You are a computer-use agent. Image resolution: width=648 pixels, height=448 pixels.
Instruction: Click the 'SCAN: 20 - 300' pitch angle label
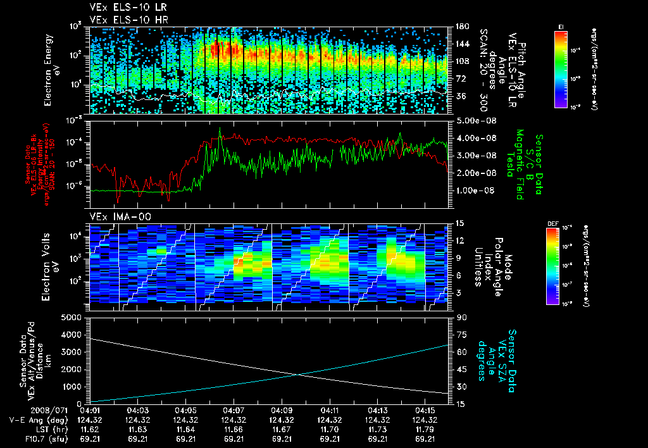tap(483, 70)
